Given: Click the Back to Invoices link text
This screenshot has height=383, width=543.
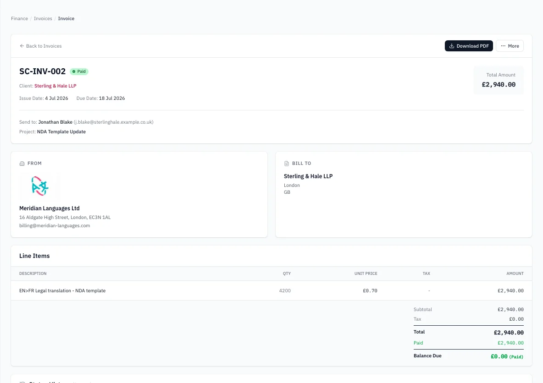Looking at the screenshot, I should pos(44,46).
